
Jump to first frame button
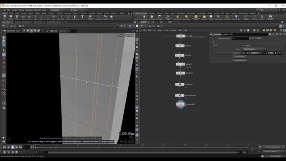pyautogui.click(x=4, y=147)
